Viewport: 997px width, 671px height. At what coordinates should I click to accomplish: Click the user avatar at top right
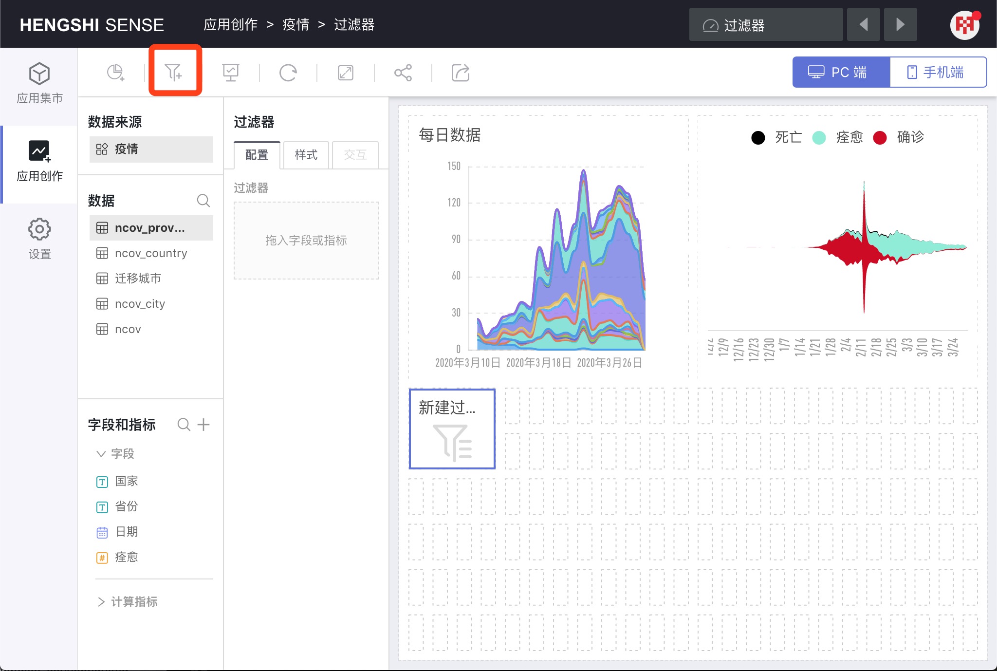pos(964,25)
